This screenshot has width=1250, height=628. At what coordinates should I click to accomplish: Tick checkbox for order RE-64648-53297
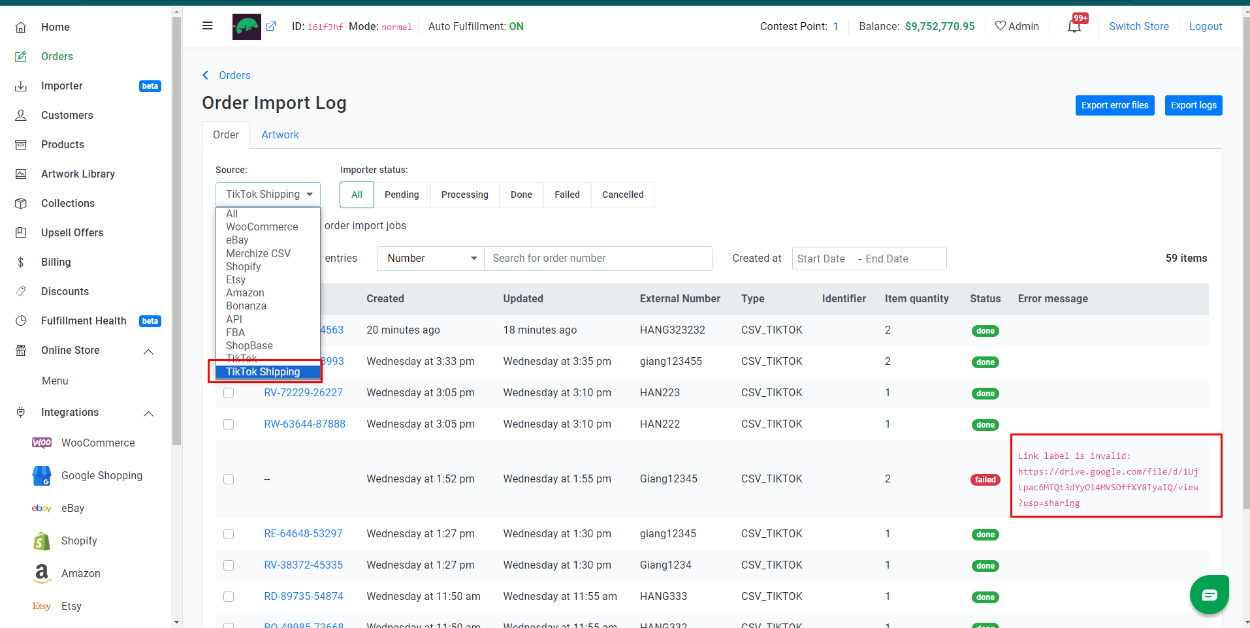tap(229, 534)
